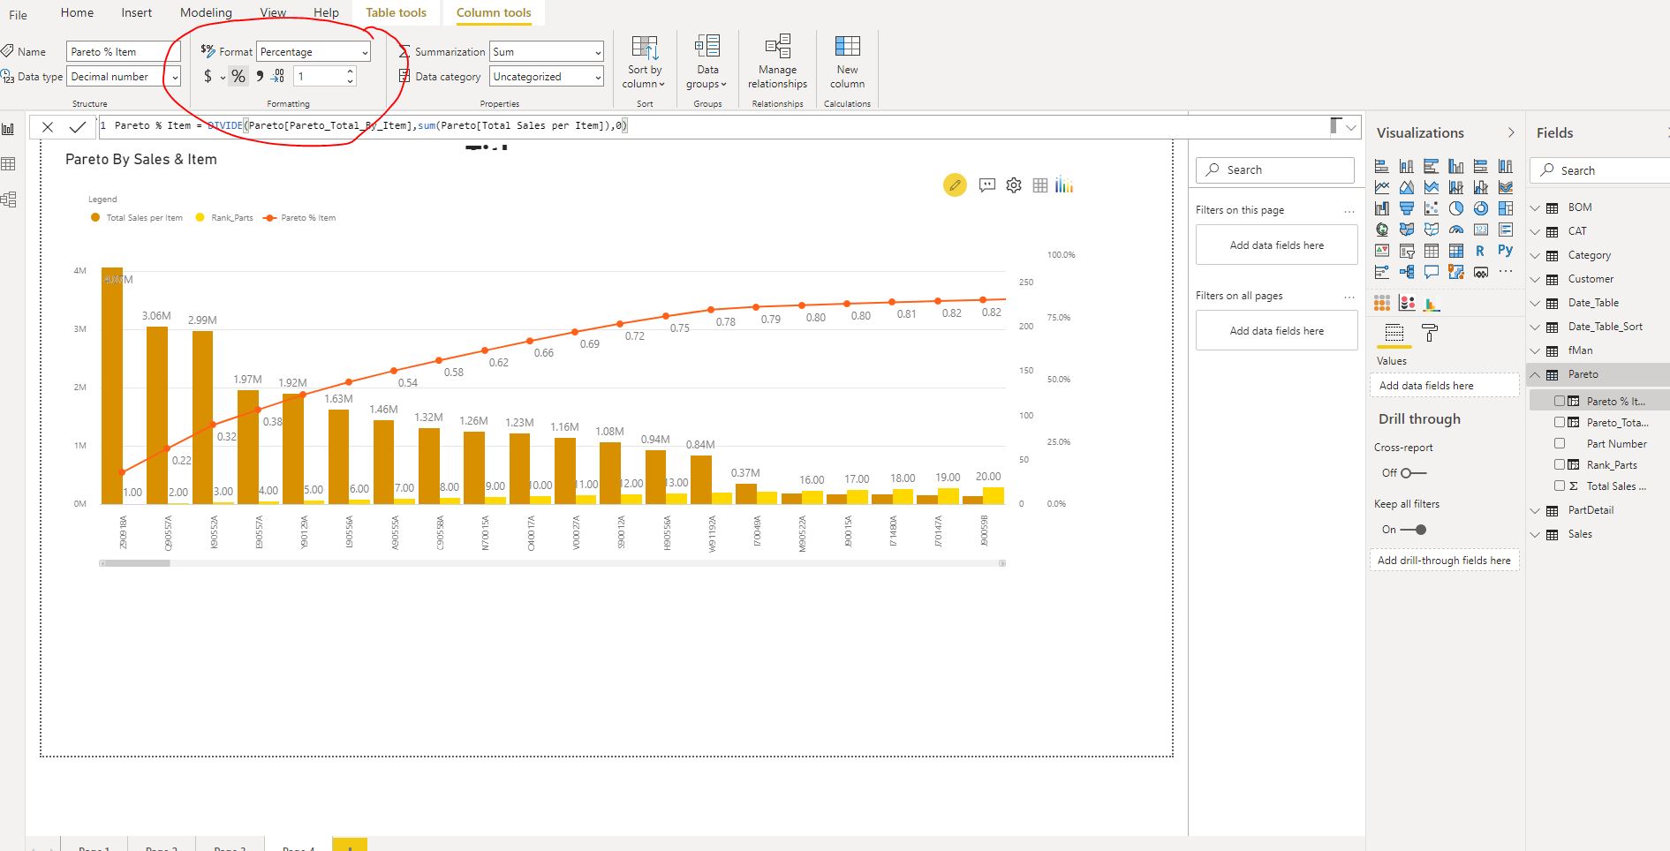Select the Python visual icon

point(1505,250)
